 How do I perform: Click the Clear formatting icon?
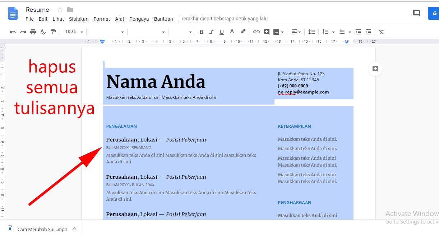coord(382,32)
